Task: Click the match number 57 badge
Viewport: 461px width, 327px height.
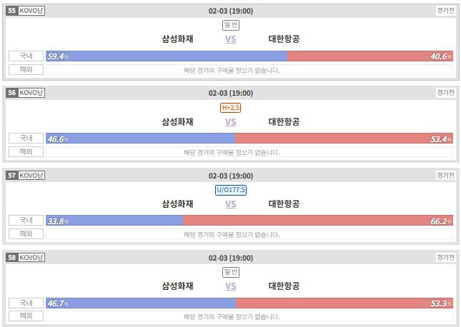Action: (11, 175)
